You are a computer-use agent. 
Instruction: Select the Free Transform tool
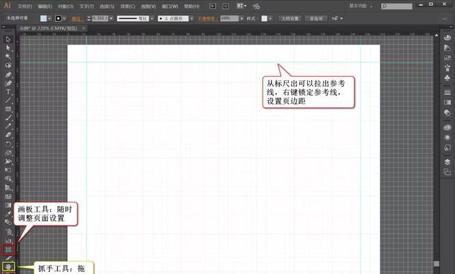(x=8, y=170)
